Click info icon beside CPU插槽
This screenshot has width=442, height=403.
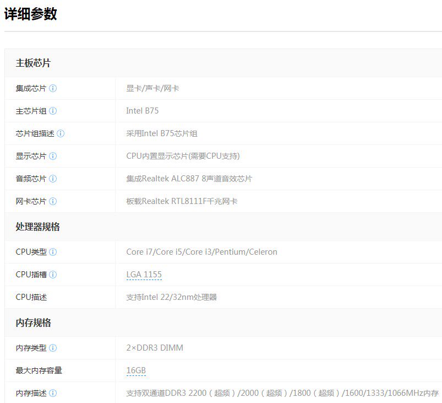[53, 275]
